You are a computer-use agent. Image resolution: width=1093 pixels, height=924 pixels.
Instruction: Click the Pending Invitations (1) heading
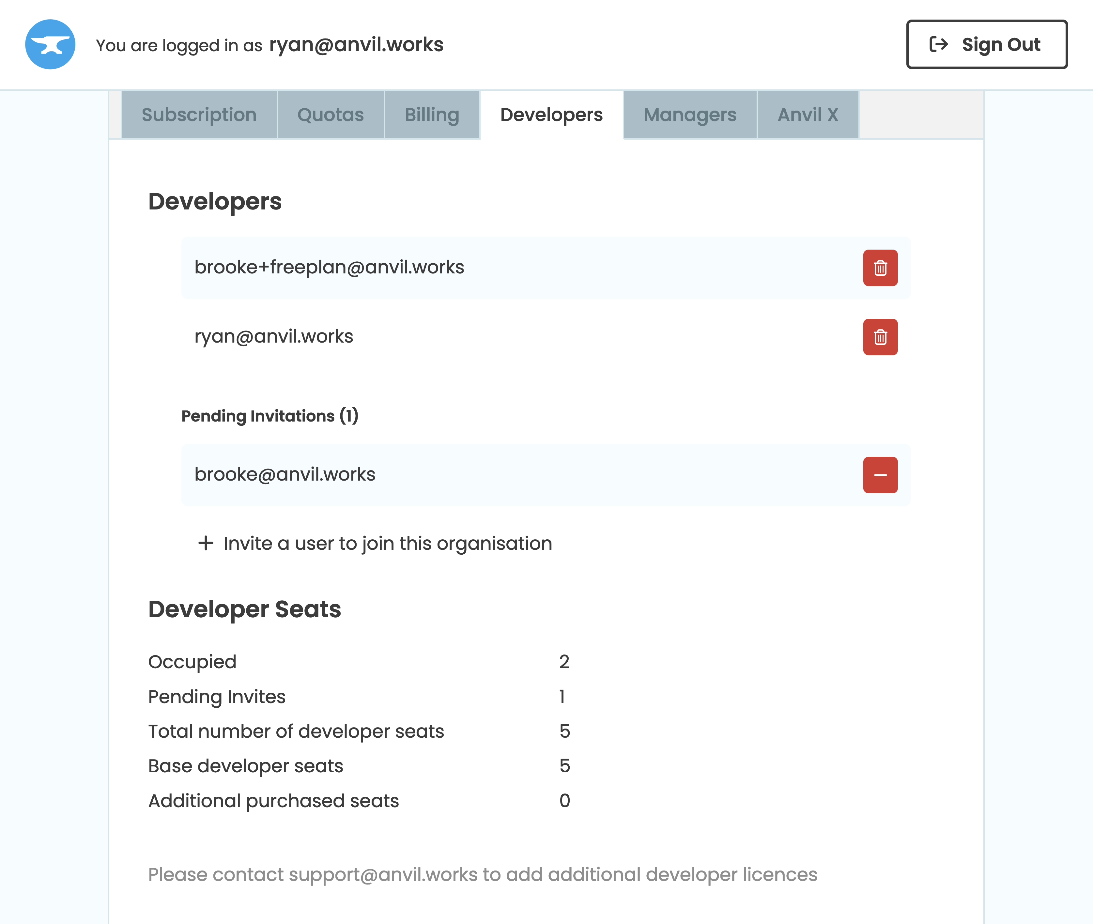tap(270, 416)
